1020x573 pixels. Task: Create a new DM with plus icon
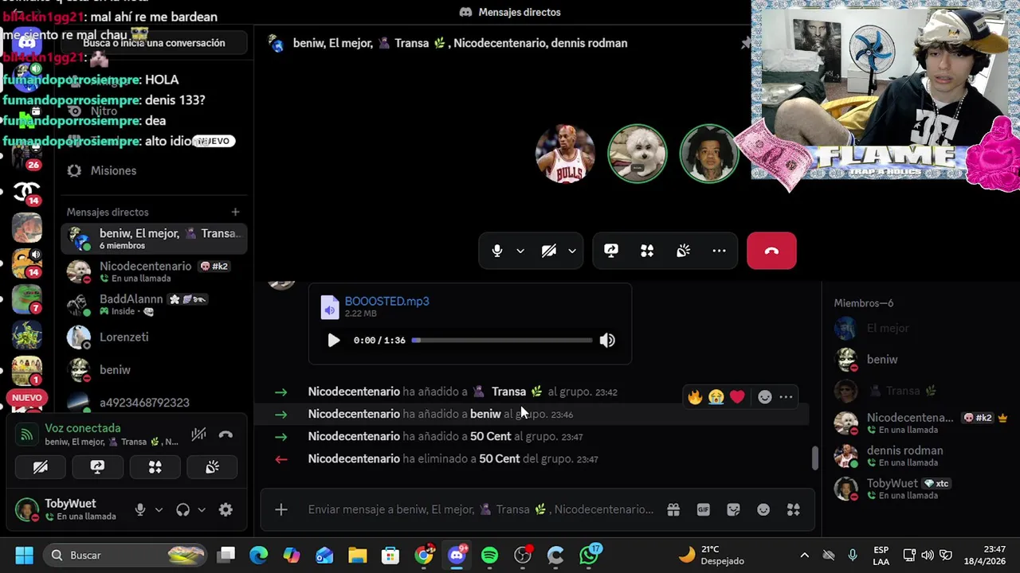(x=235, y=212)
